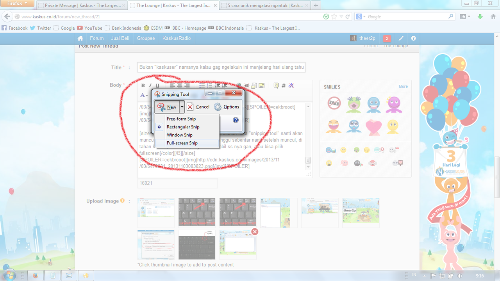
Task: Toggle italic formatting in the body editor
Action: 150,85
